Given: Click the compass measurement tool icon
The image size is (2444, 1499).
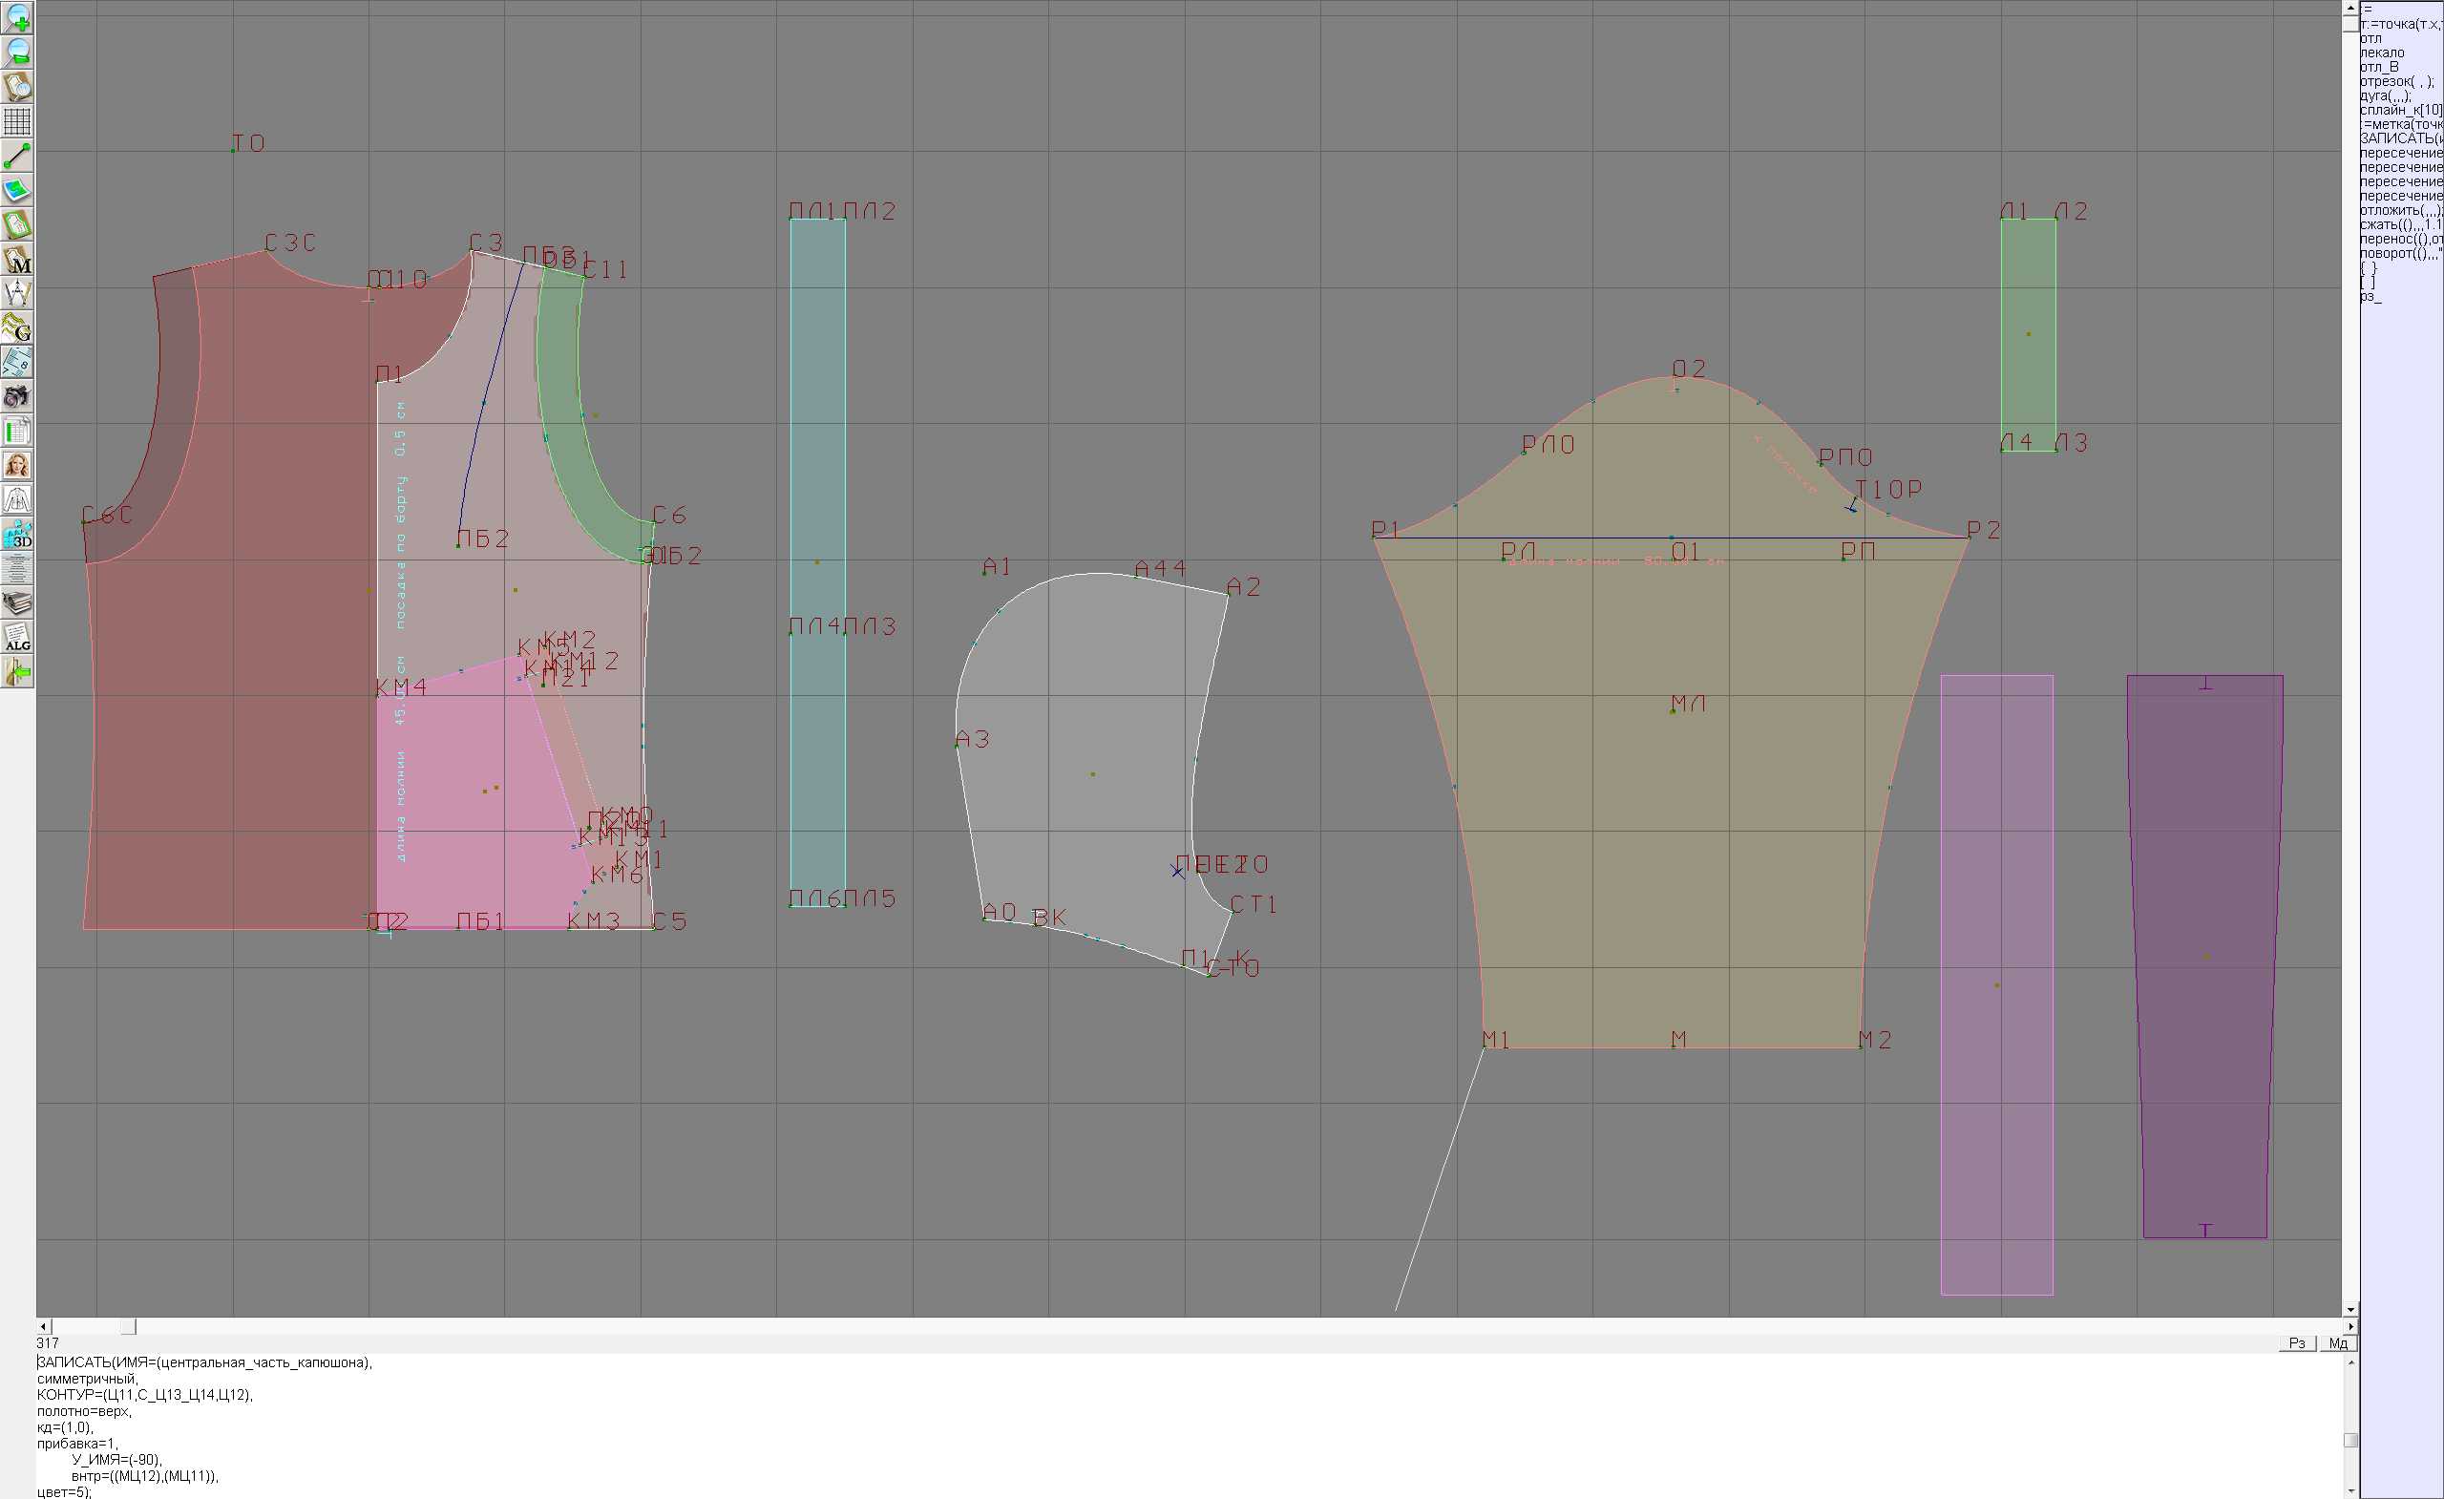Looking at the screenshot, I should pos(18,294).
